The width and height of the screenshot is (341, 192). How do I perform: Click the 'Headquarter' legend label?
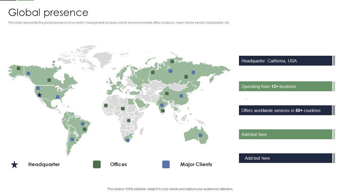(44, 165)
